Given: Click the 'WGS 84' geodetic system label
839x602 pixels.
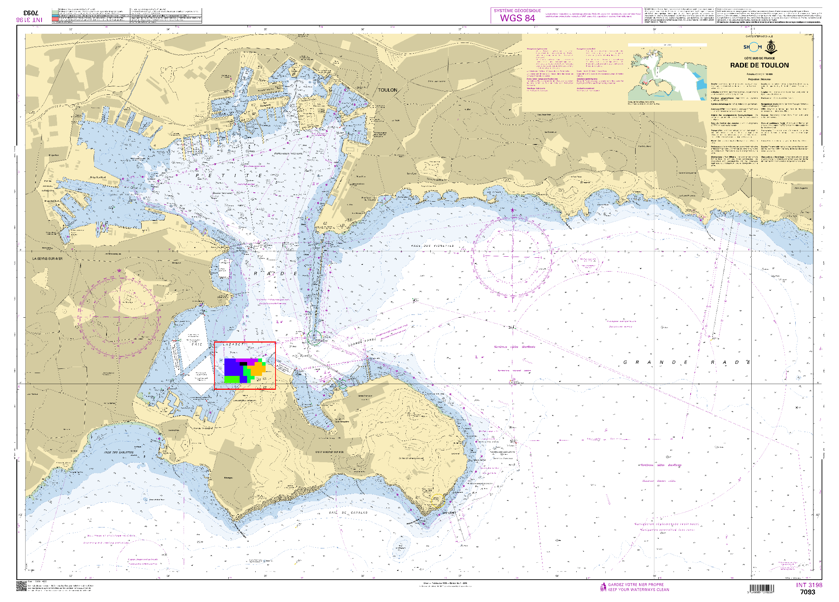Looking at the screenshot, I should coord(517,18).
